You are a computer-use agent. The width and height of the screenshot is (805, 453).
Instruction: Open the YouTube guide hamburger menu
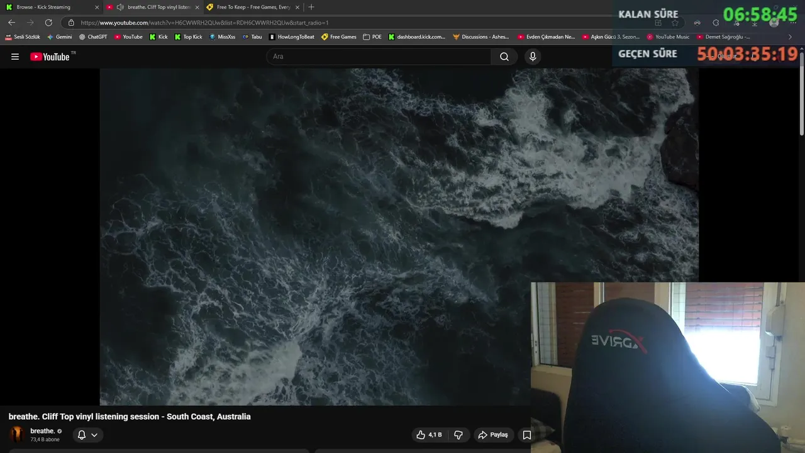coord(15,57)
